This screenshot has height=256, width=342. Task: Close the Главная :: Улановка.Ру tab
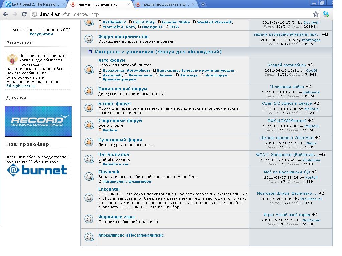pyautogui.click(x=129, y=4)
